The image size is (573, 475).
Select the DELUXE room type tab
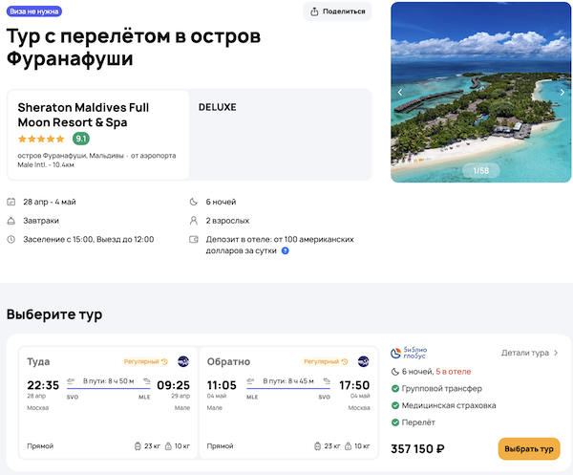pyautogui.click(x=218, y=107)
